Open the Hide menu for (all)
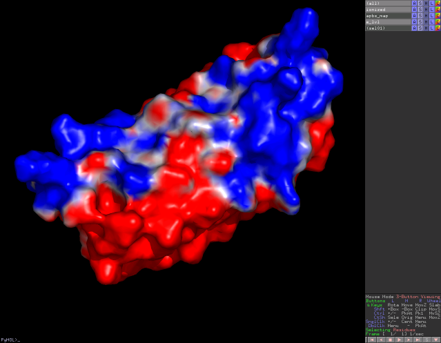The width and height of the screenshot is (441, 343). (426, 3)
